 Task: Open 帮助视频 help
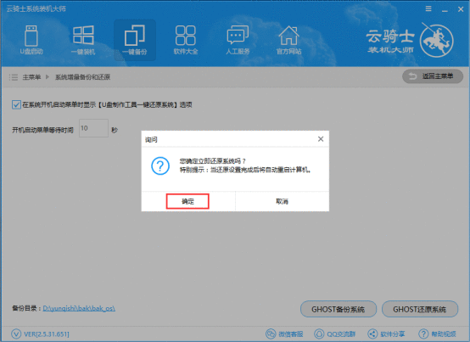coord(437,334)
